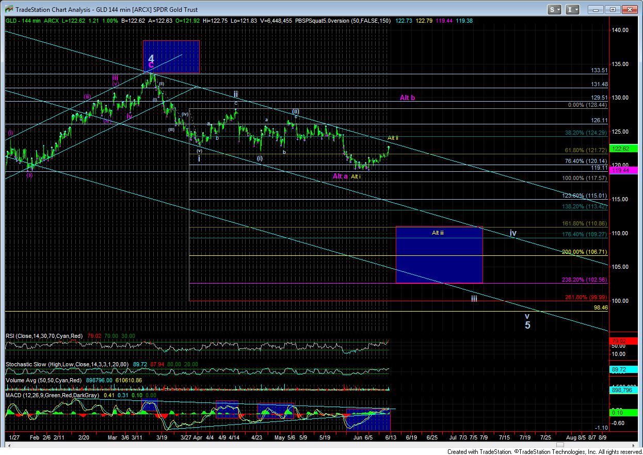The height and width of the screenshot is (455, 643).
Task: Click the 1/27 date on the time axis
Action: click(x=15, y=437)
